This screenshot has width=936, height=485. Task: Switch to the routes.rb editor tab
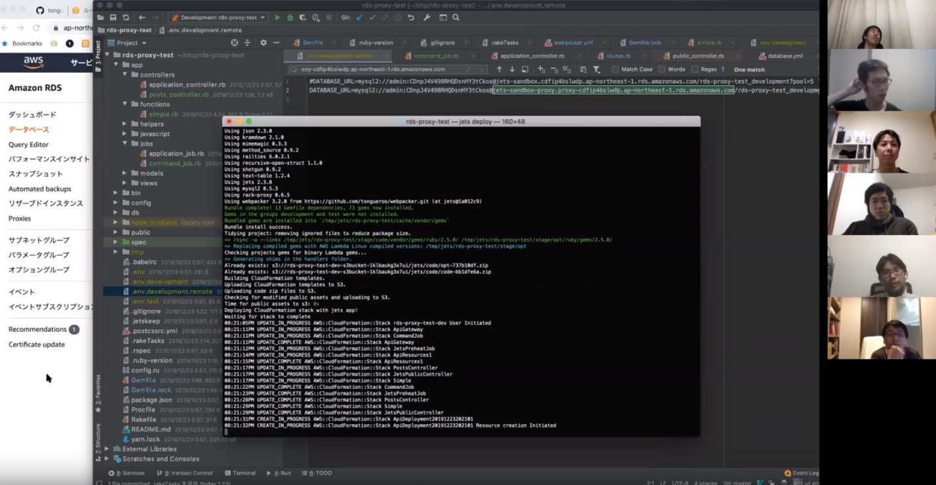617,56
